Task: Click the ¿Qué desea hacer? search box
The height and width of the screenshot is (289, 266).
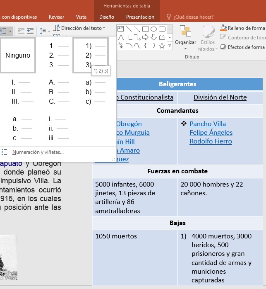Action: point(193,17)
